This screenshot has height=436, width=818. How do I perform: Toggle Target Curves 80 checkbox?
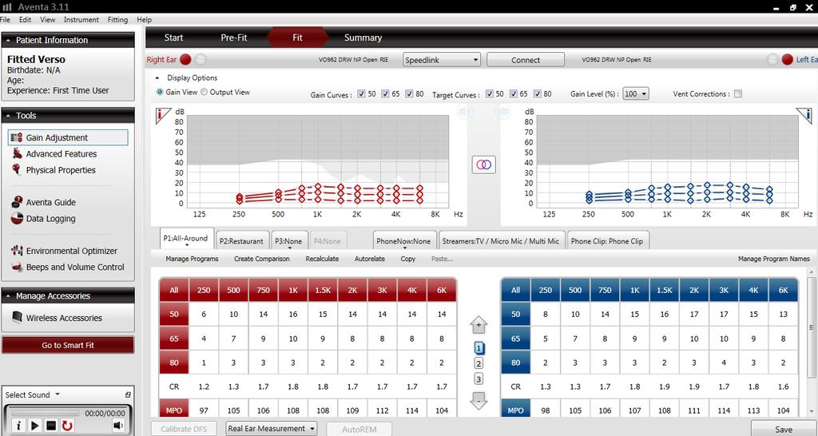(x=538, y=94)
